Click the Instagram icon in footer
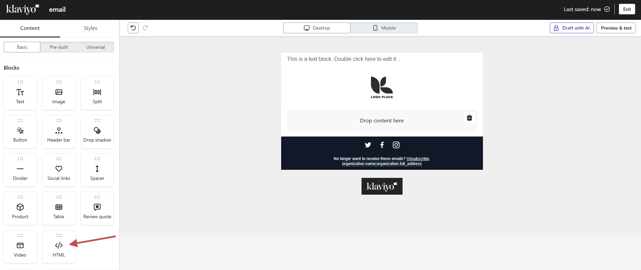The height and width of the screenshot is (270, 641). coord(396,145)
